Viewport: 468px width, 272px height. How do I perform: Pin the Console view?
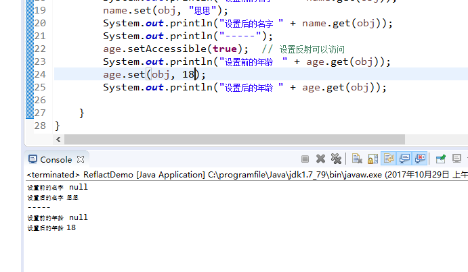(x=440, y=159)
